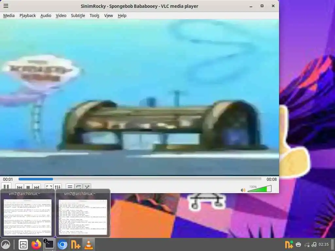Image resolution: width=335 pixels, height=251 pixels.
Task: Click the video display area
Action: point(139,97)
